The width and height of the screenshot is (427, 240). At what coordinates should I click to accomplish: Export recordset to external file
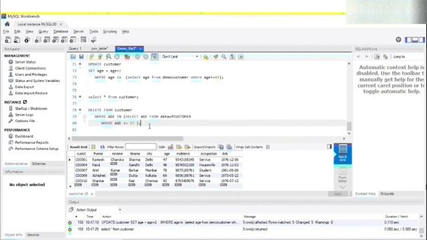(x=221, y=147)
